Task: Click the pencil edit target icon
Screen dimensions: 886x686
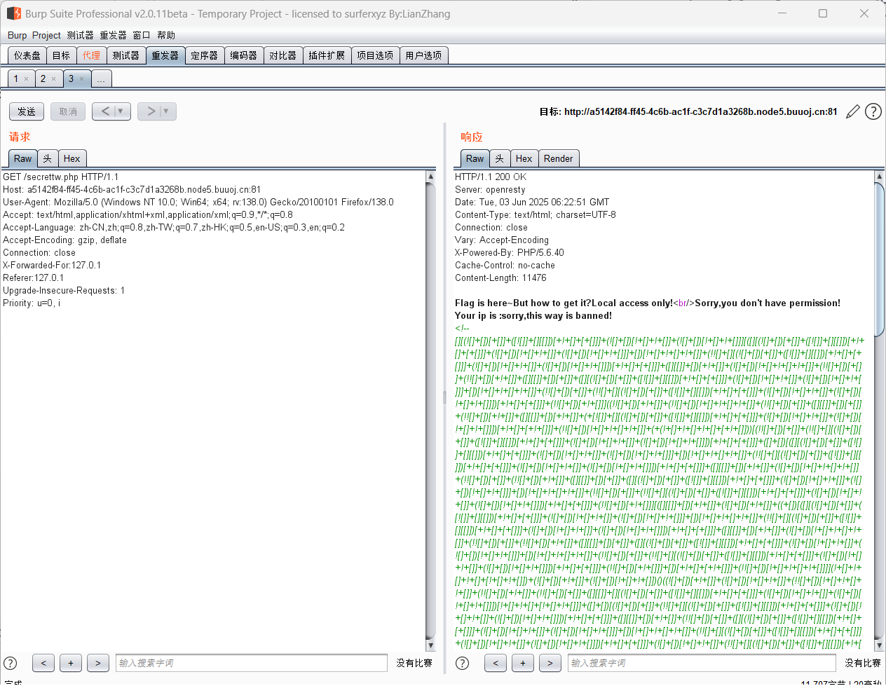Action: 853,111
